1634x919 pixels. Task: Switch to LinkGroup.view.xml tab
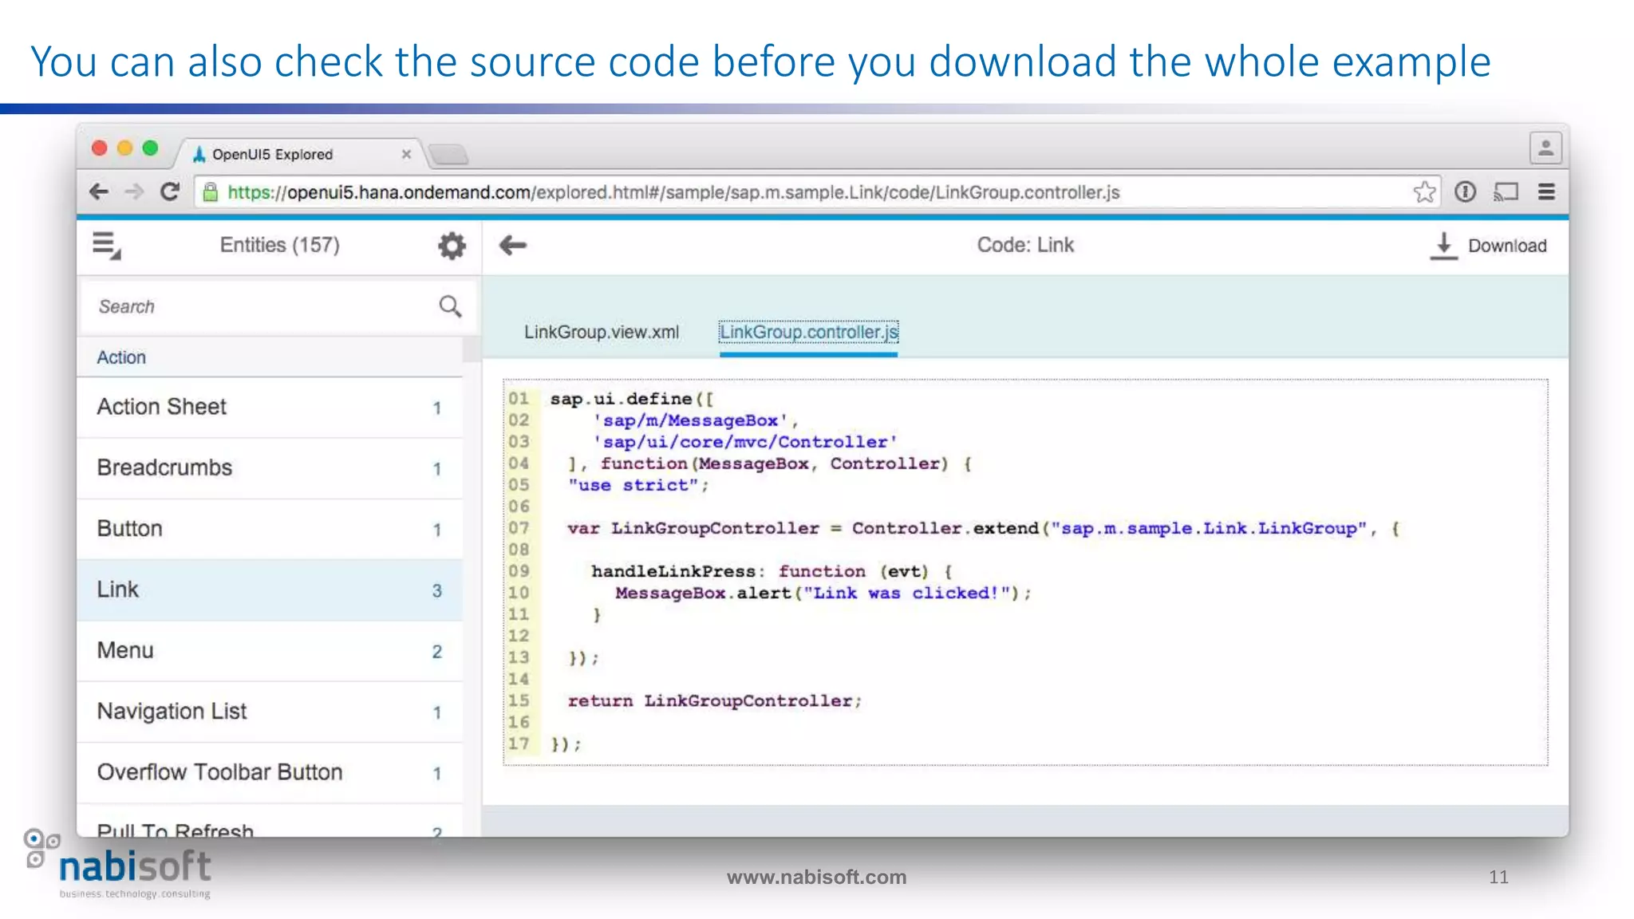602,332
